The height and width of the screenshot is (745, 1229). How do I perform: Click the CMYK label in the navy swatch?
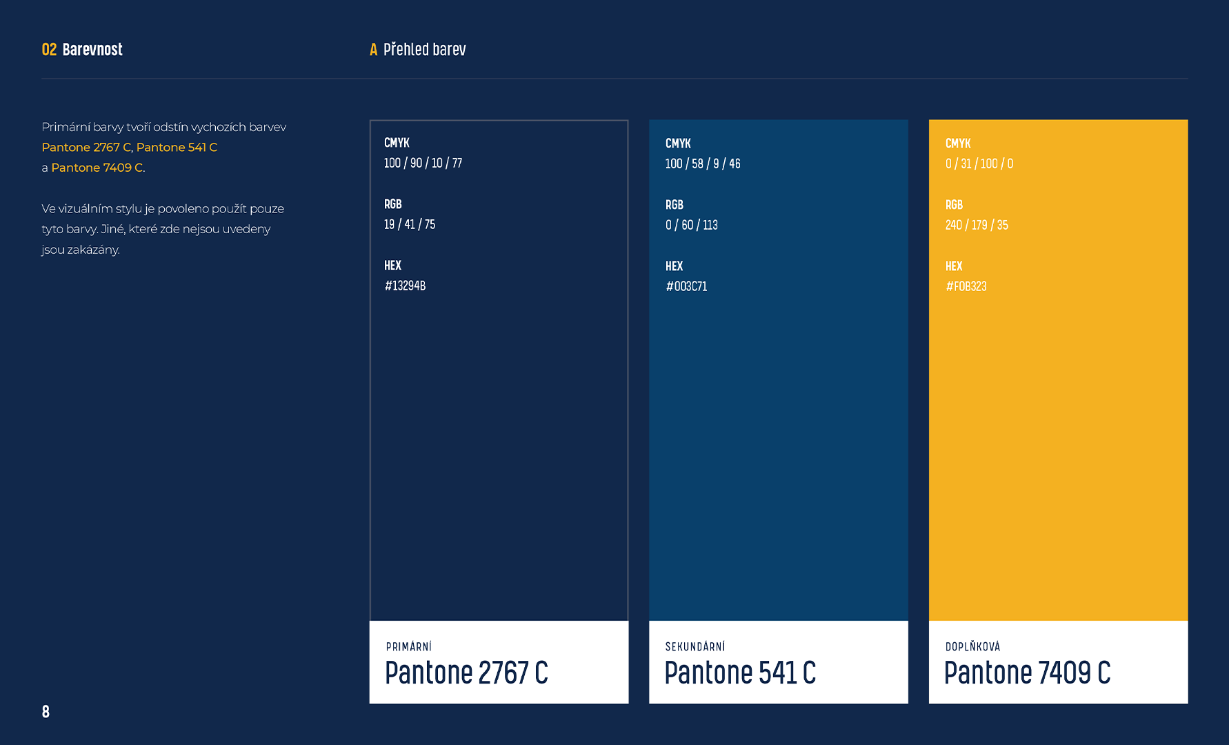pos(397,143)
